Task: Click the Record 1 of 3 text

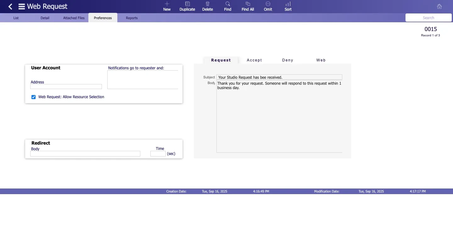Action: pyautogui.click(x=430, y=35)
